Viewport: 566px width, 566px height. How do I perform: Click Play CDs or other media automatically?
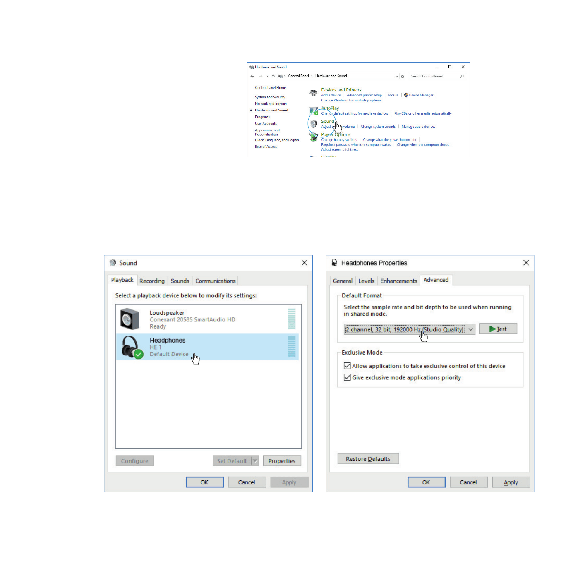[x=423, y=113]
